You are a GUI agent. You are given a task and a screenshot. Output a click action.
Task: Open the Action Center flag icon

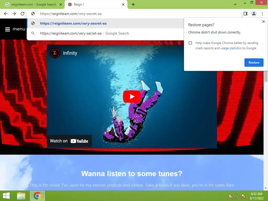click(243, 196)
